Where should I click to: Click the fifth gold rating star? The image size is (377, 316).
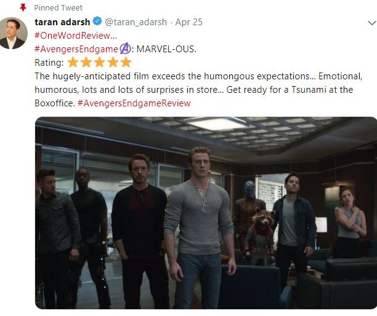pos(126,62)
